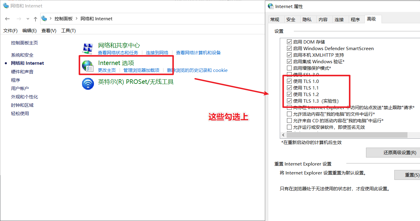Open 轻松使用 category in sidebar
This screenshot has height=221, width=420.
(x=20, y=114)
